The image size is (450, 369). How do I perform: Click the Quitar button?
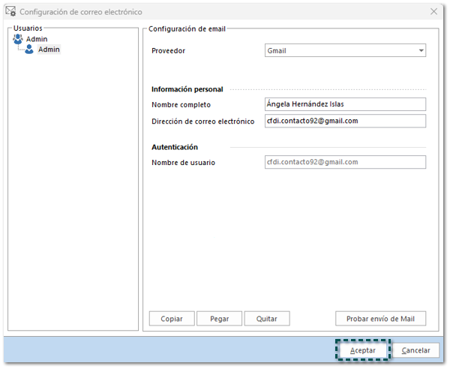coord(267,319)
